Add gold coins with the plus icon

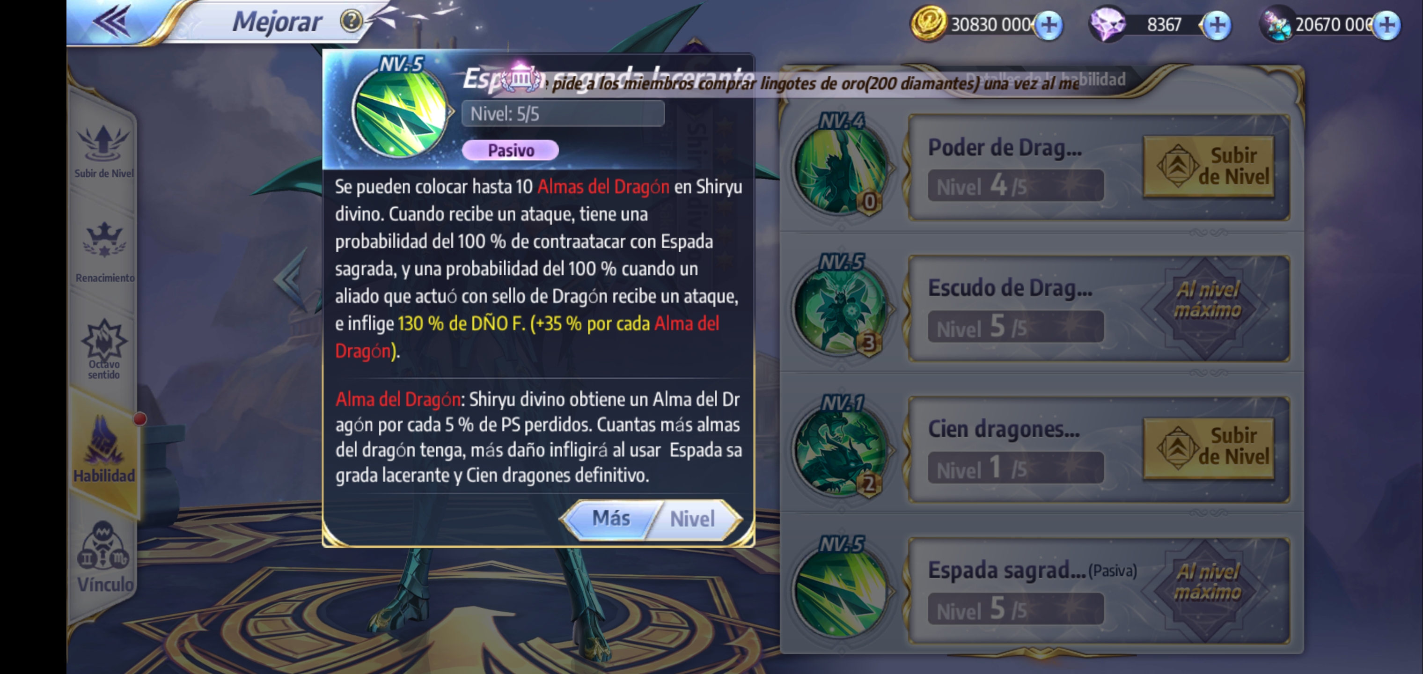[x=1049, y=25]
